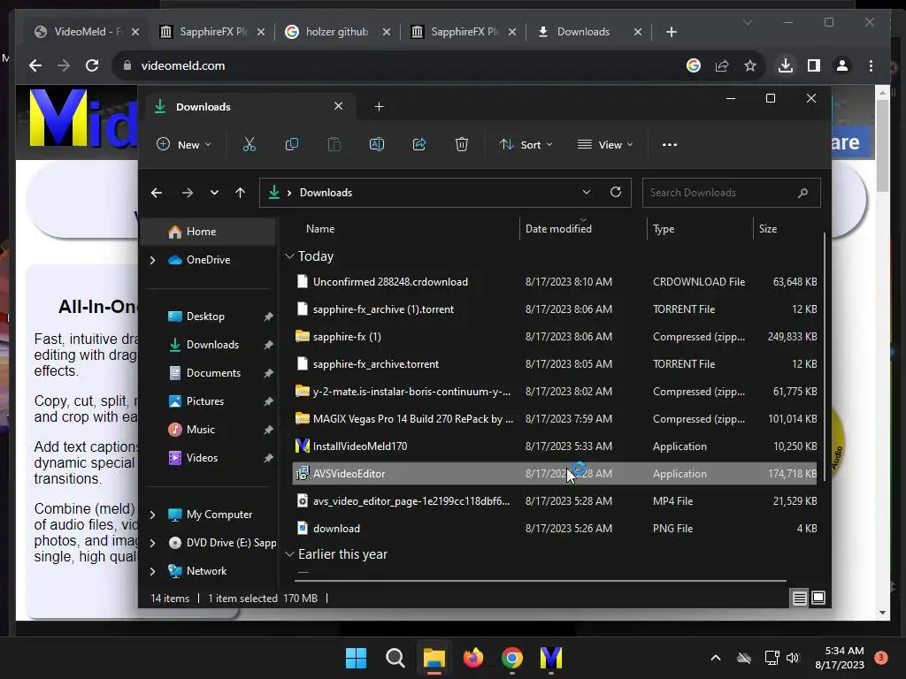Collapse the Today group
Image resolution: width=906 pixels, height=679 pixels.
289,256
